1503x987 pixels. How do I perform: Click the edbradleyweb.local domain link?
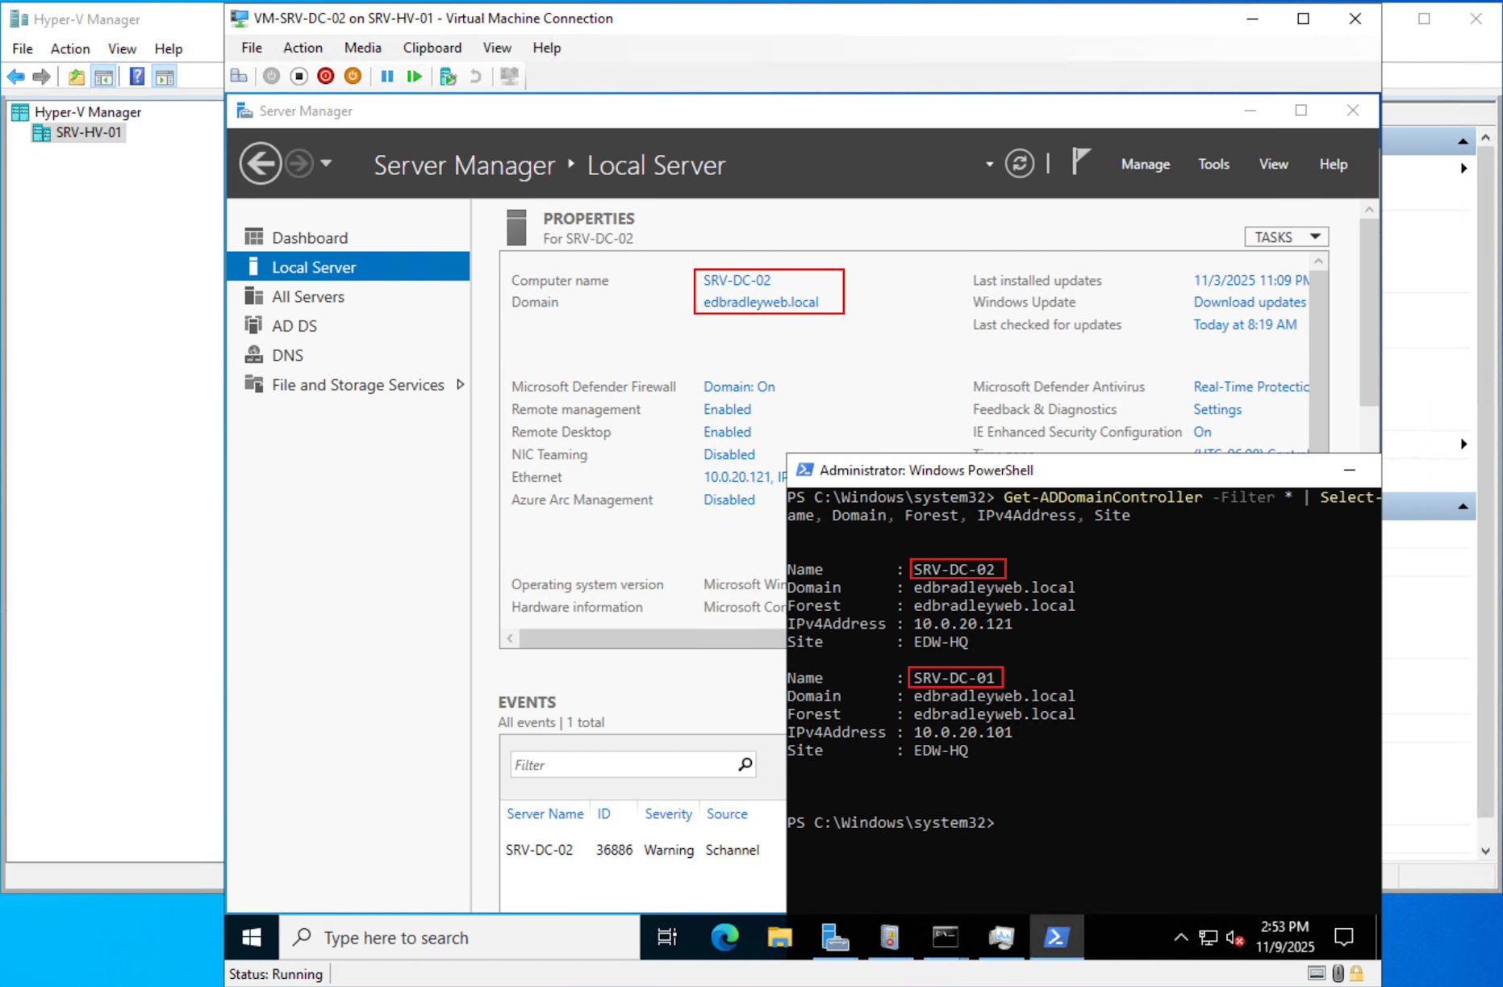[760, 302]
